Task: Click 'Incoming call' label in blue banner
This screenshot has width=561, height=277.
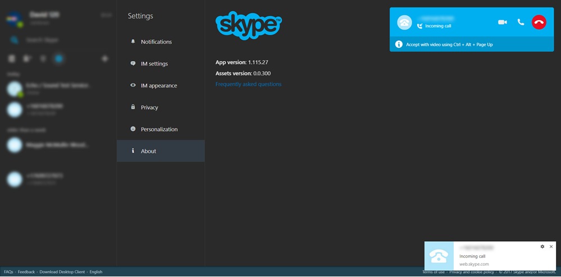Action: 438,26
